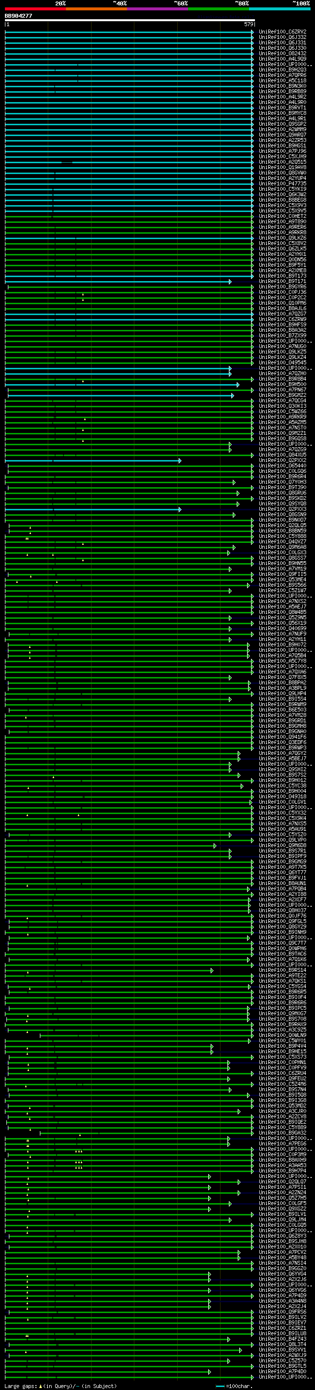This screenshot has width=315, height=1390.
Task: Select the UniRef100_B9N3K0 label
Action: pos(283,86)
